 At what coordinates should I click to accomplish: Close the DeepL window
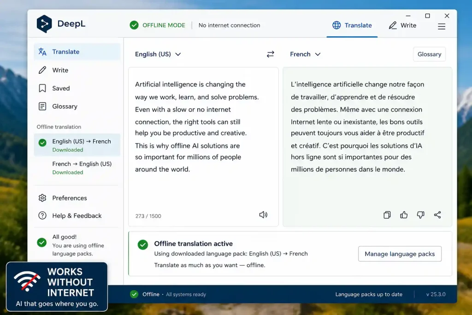[x=447, y=16]
